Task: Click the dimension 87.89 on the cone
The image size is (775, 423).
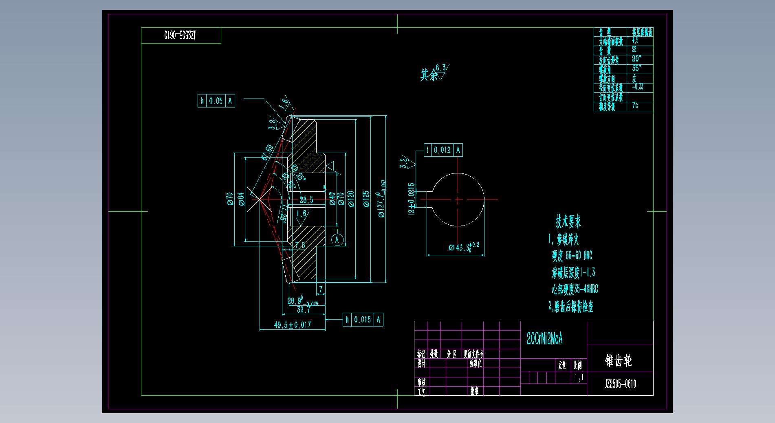Action: pos(268,152)
